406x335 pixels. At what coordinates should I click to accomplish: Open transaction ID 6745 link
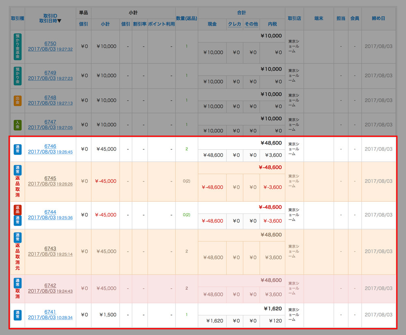pyautogui.click(x=50, y=178)
